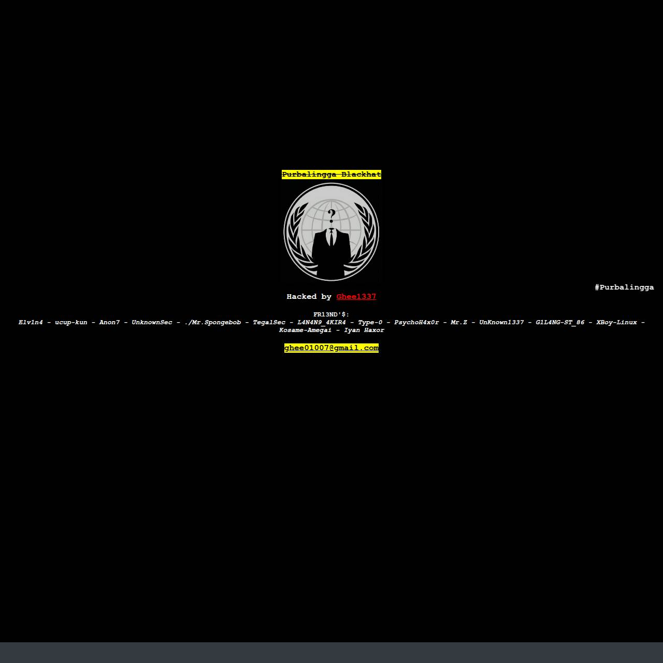Screen dimensions: 663x663
Task: Click the name XBoy-Linux
Action: pyautogui.click(x=617, y=322)
